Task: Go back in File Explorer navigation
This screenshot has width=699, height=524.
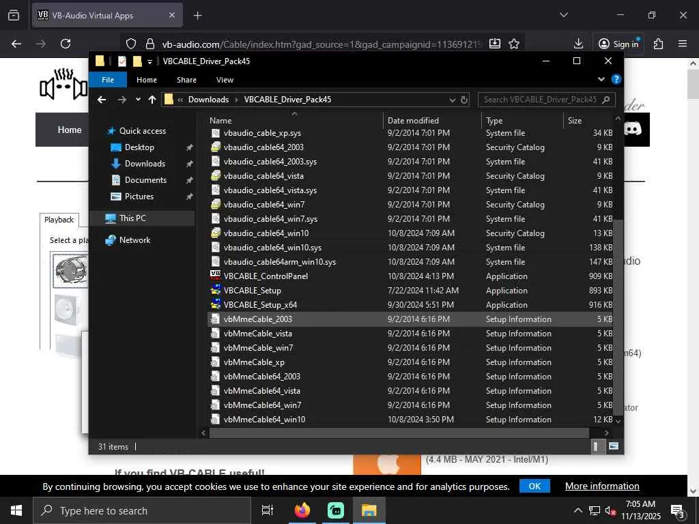Action: [102, 100]
